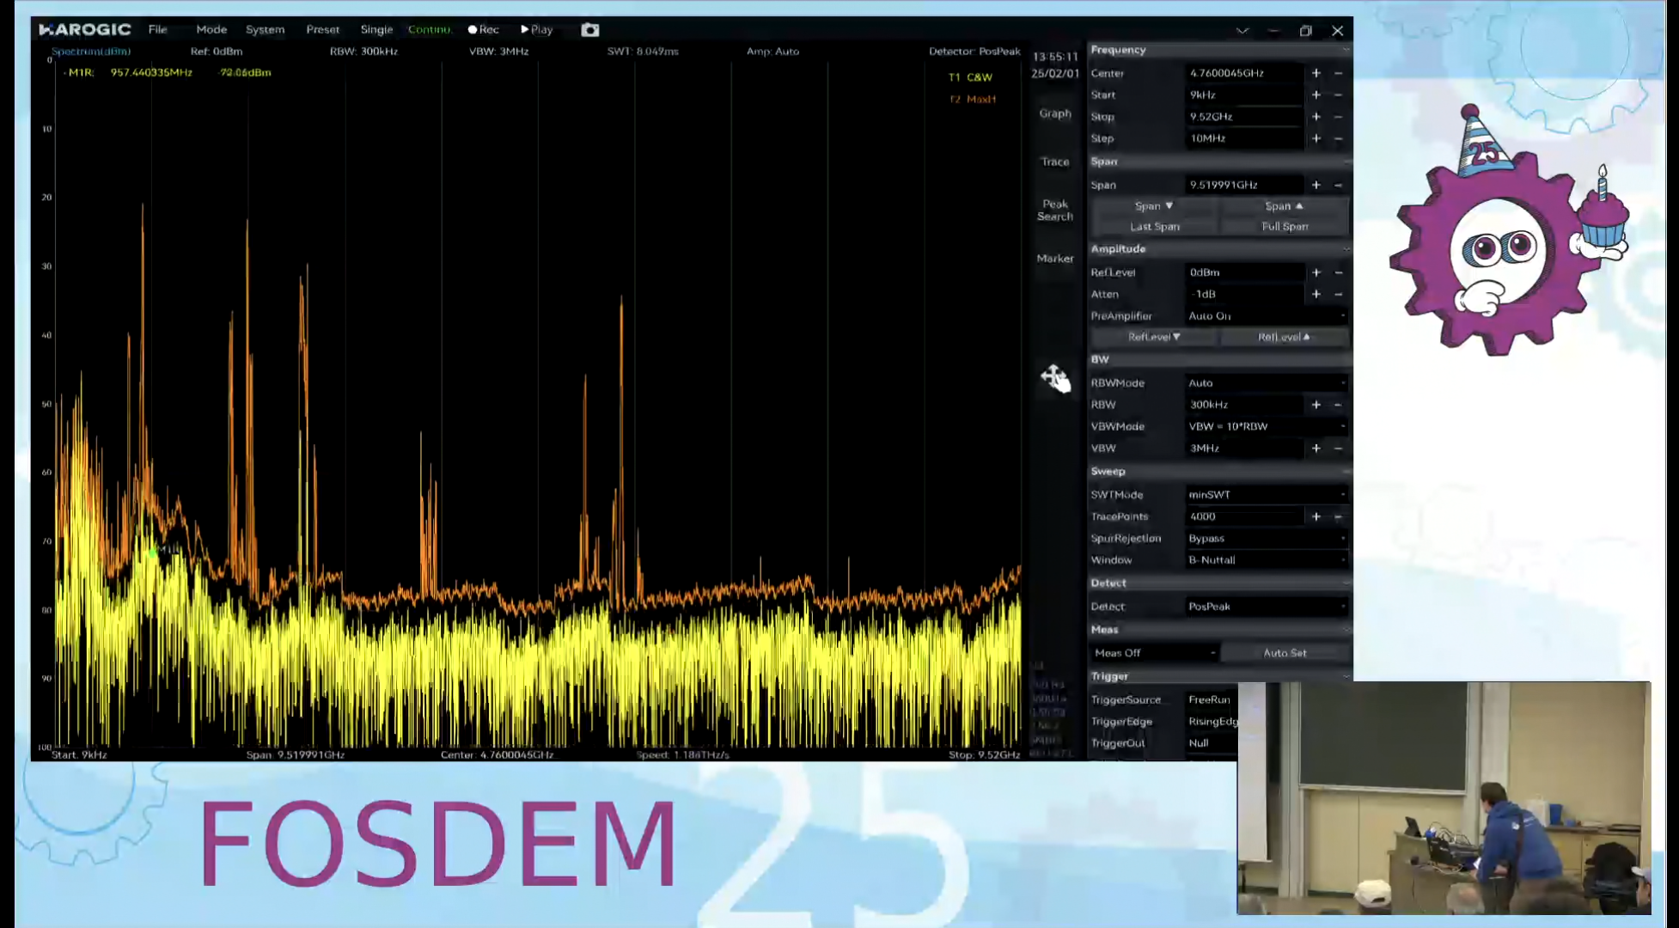Switch to the Trace side tab
The image size is (1679, 928).
click(x=1055, y=162)
